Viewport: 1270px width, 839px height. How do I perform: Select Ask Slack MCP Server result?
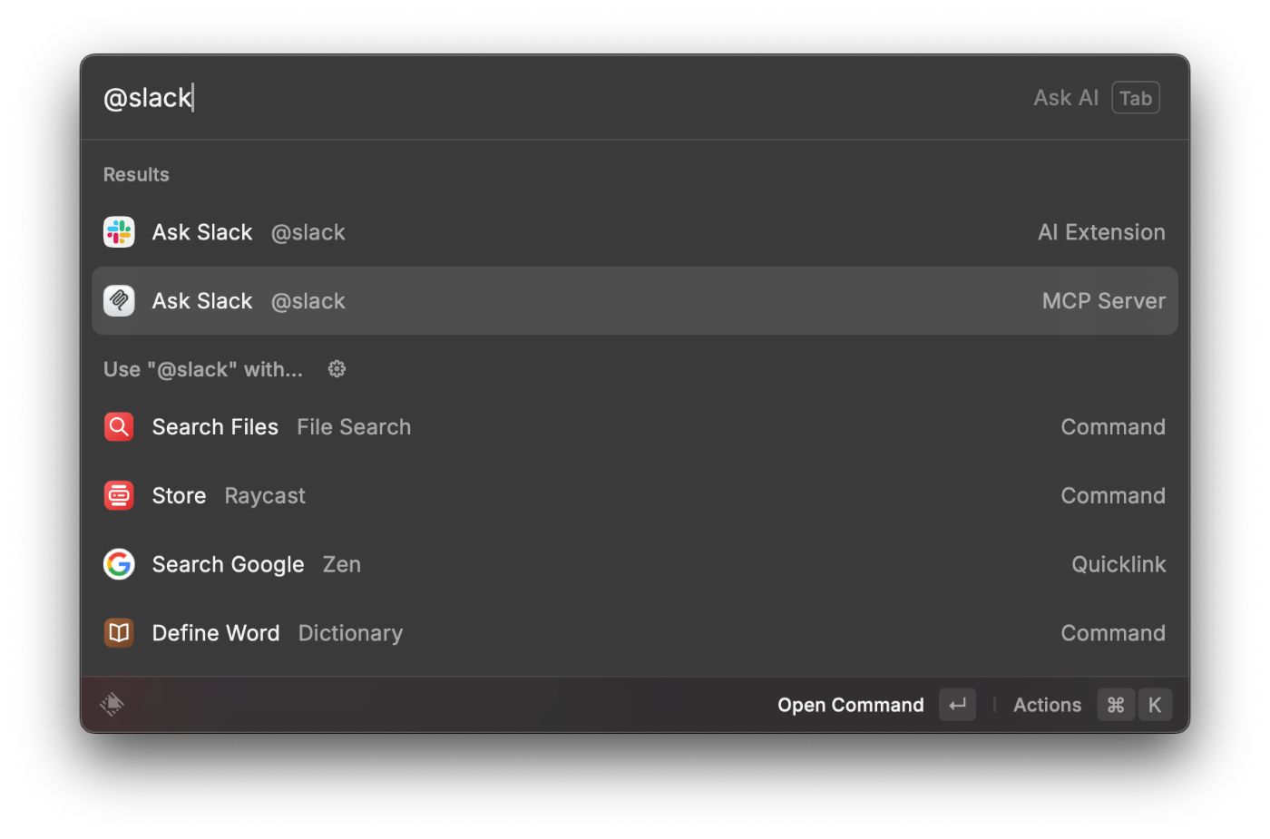635,301
